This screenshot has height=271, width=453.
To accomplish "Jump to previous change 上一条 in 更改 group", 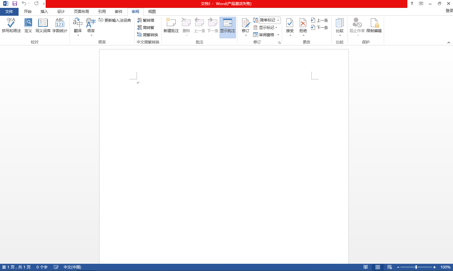I will 319,20.
